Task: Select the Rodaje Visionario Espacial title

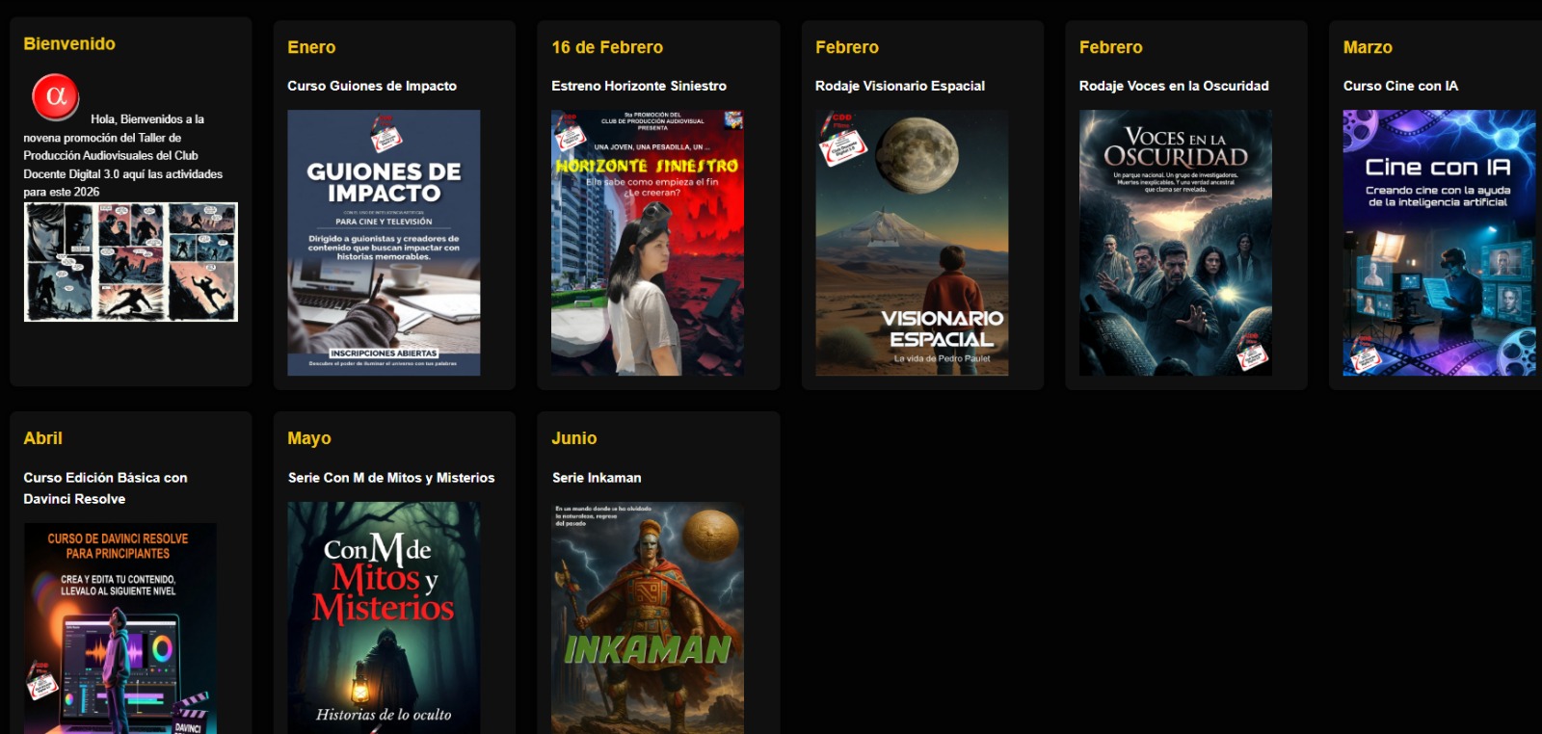Action: click(x=900, y=86)
